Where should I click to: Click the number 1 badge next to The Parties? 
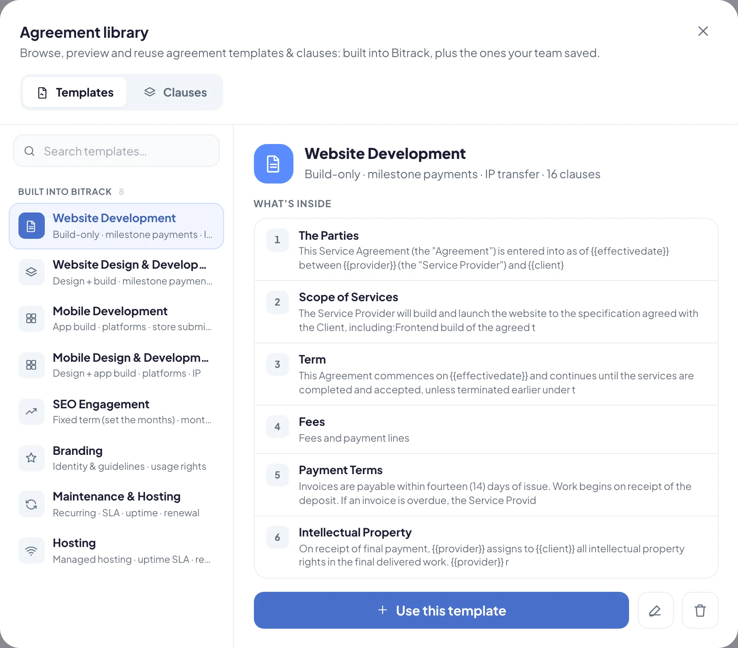point(278,240)
